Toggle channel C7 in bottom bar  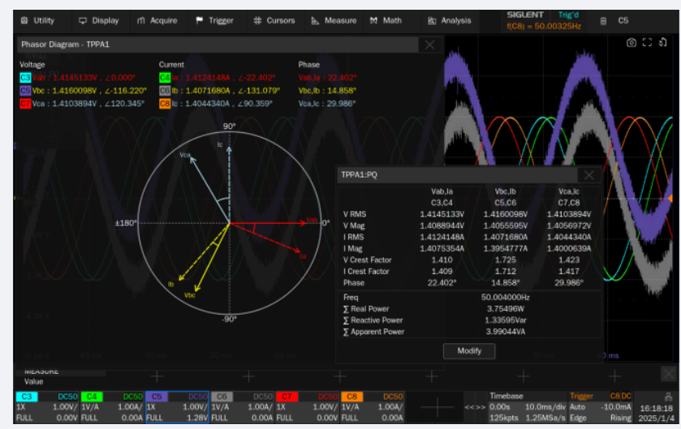(x=285, y=396)
